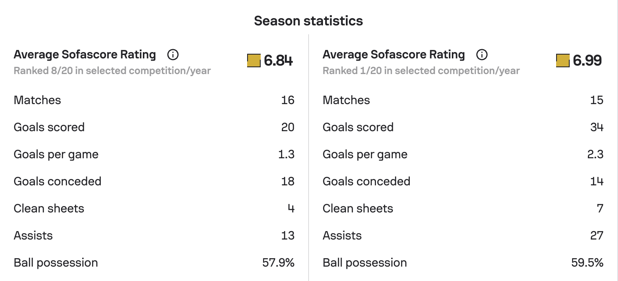Click the Clean sheets value of 7
The image size is (618, 281).
(600, 209)
